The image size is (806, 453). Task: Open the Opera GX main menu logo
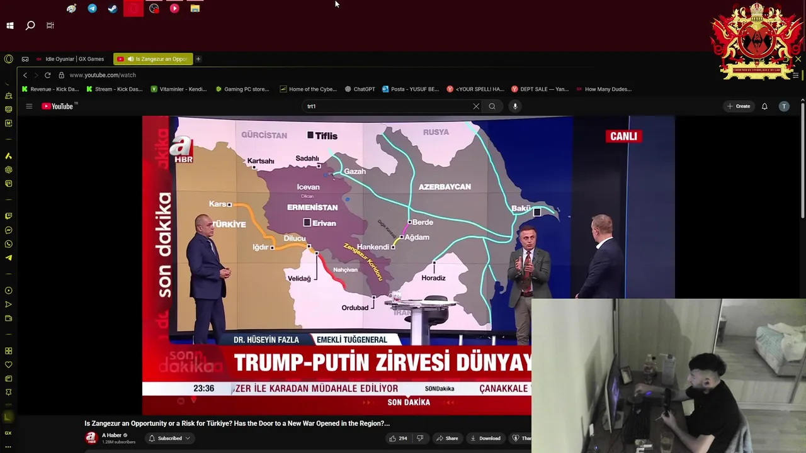coord(8,59)
